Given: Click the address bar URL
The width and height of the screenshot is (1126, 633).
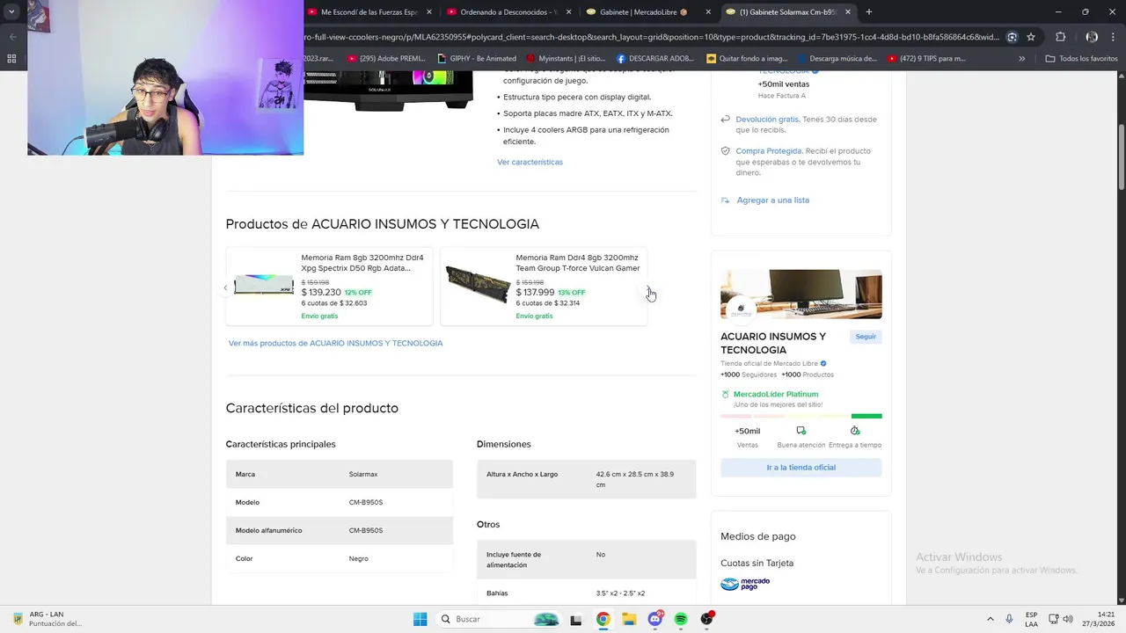Looking at the screenshot, I should click(x=651, y=37).
